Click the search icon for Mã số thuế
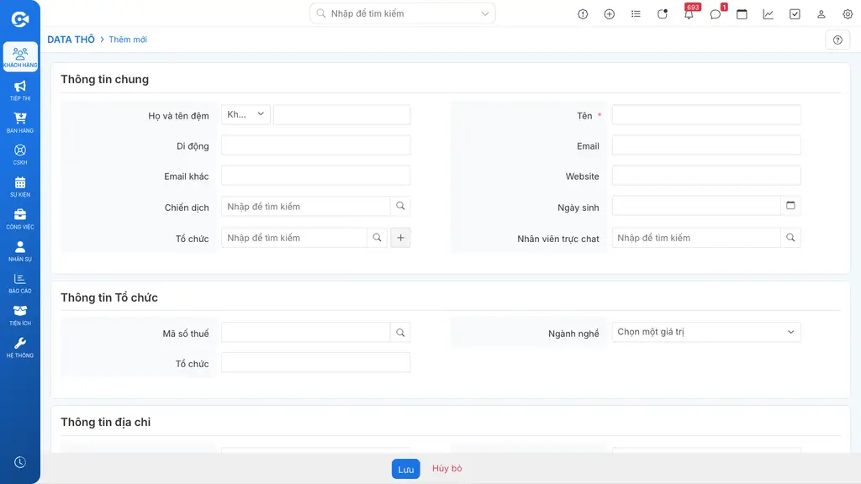The image size is (861, 484). coord(400,332)
